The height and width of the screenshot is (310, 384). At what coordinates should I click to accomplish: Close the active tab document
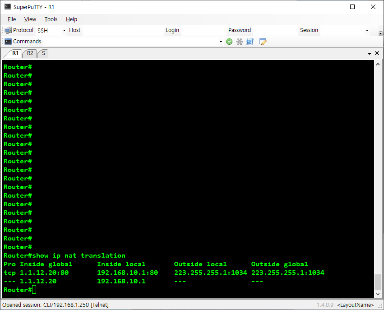click(x=377, y=53)
